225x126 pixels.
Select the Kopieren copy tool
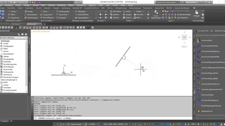[115, 15]
